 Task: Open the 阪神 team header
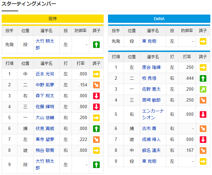[53, 19]
